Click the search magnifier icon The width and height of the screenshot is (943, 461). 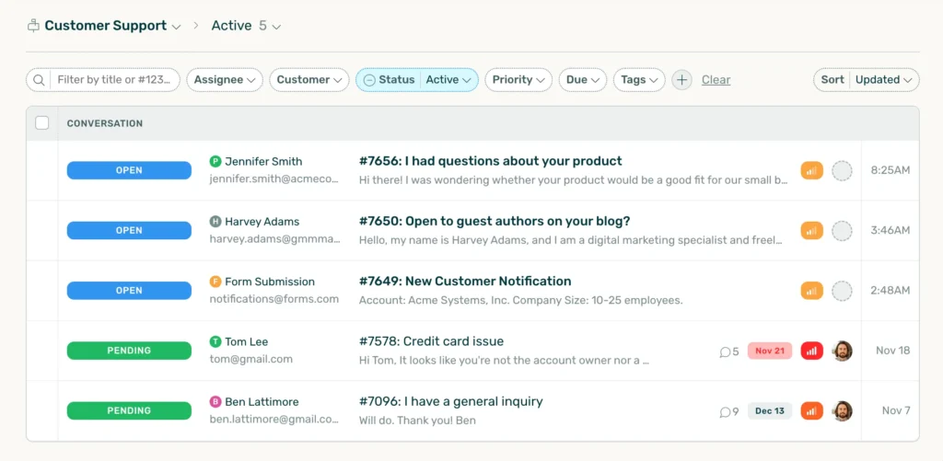pos(39,80)
